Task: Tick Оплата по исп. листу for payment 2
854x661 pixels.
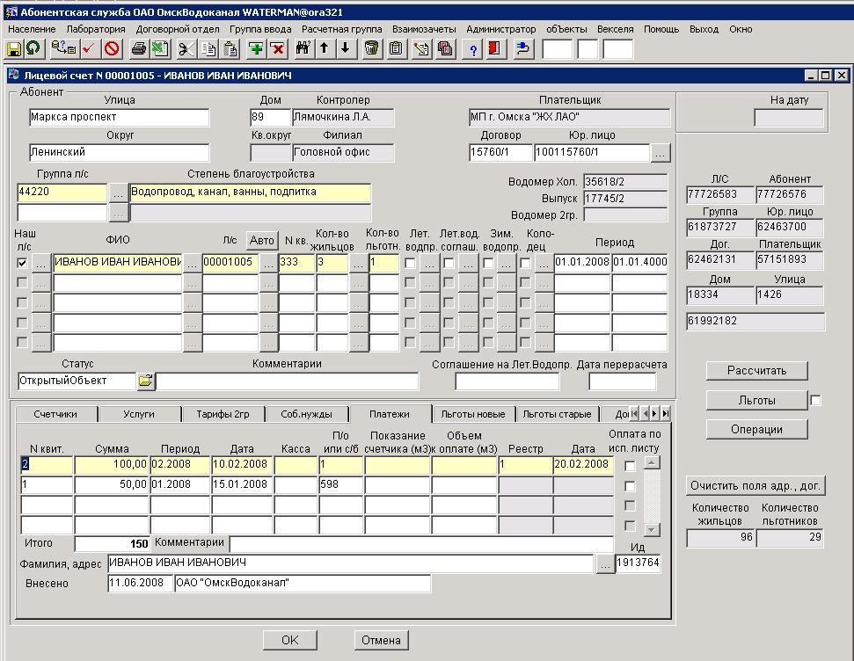Action: pyautogui.click(x=630, y=466)
